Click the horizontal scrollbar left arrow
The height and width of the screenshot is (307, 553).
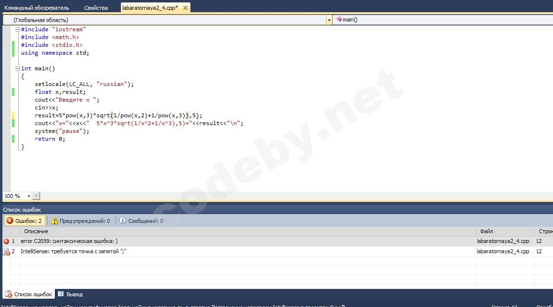[x=36, y=196]
